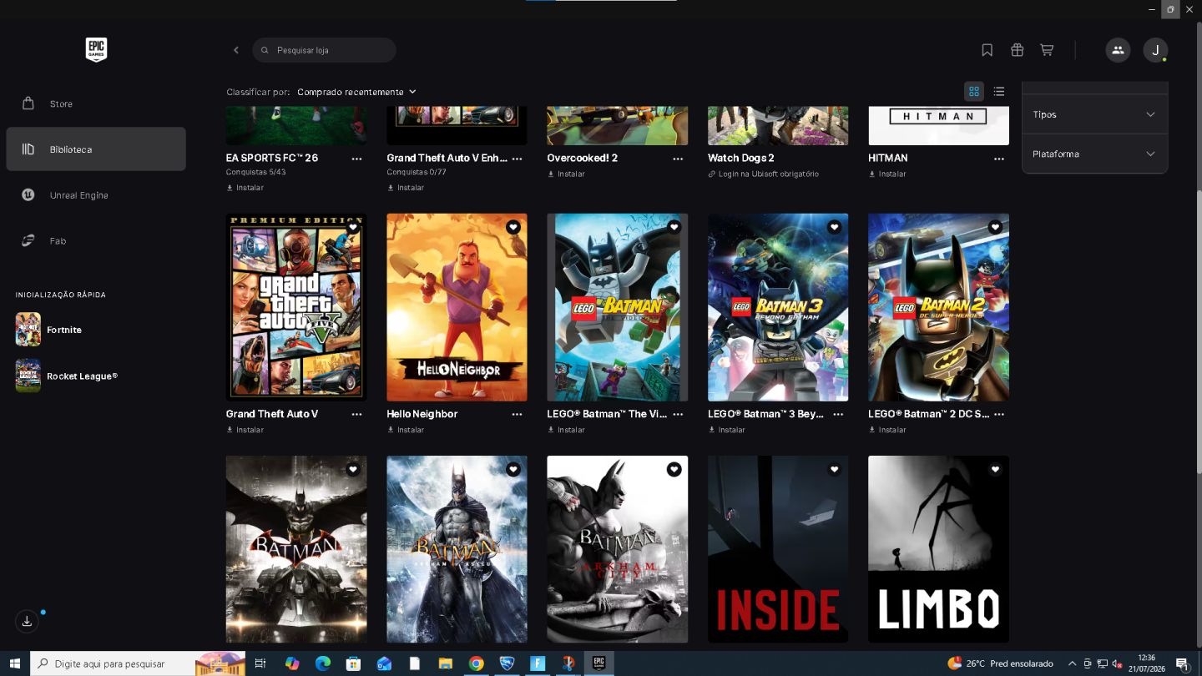The image size is (1202, 676).
Task: Install LEGO Batman 3 Beyond Gotham
Action: tap(726, 430)
